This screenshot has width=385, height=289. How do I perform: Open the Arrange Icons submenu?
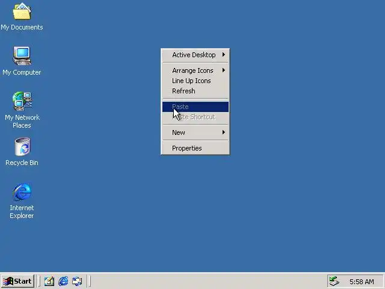pos(196,70)
